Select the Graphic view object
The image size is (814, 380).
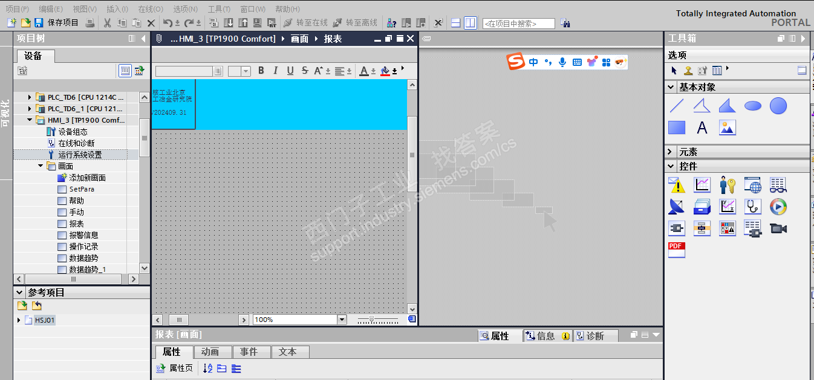click(x=728, y=127)
